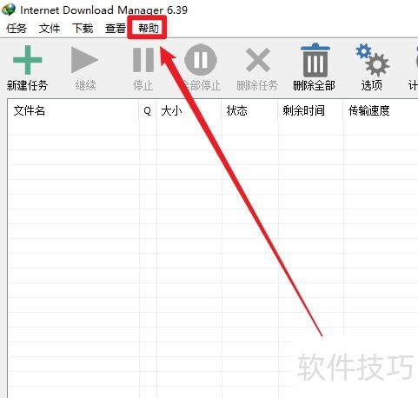Open the 文件 menu
The width and height of the screenshot is (418, 398).
pos(50,29)
